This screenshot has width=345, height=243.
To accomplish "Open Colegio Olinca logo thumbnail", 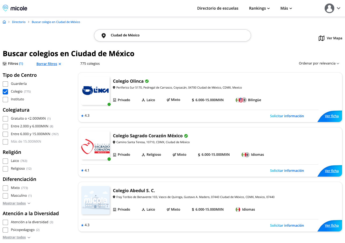I will [x=95, y=90].
